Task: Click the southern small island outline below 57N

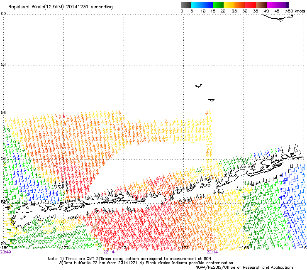Action: tap(211, 100)
